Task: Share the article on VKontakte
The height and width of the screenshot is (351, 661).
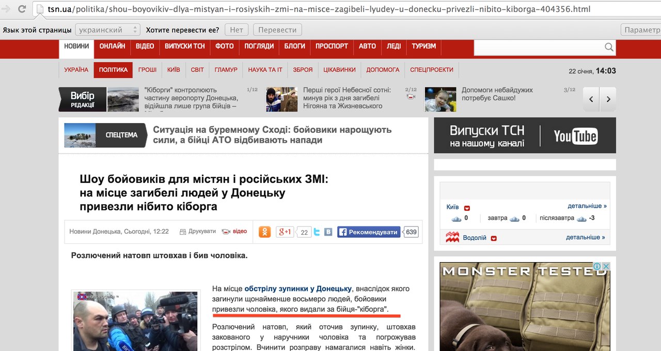Action: tap(328, 232)
